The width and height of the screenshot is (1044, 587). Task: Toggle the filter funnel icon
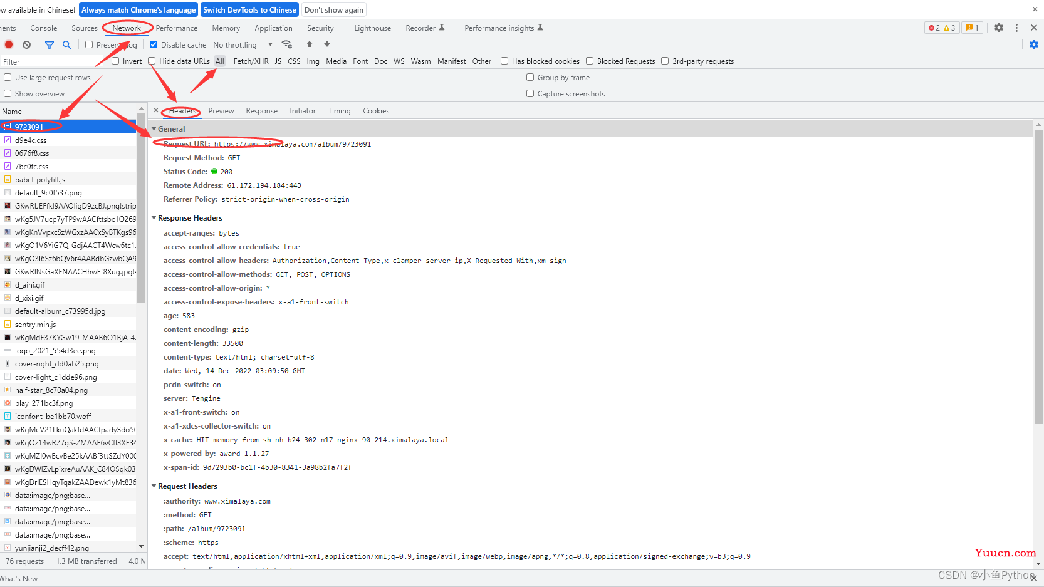49,44
